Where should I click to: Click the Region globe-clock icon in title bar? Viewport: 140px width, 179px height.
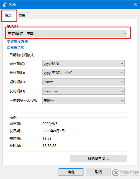point(5,5)
